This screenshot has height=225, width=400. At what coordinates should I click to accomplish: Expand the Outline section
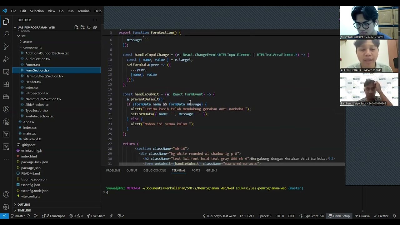click(24, 205)
